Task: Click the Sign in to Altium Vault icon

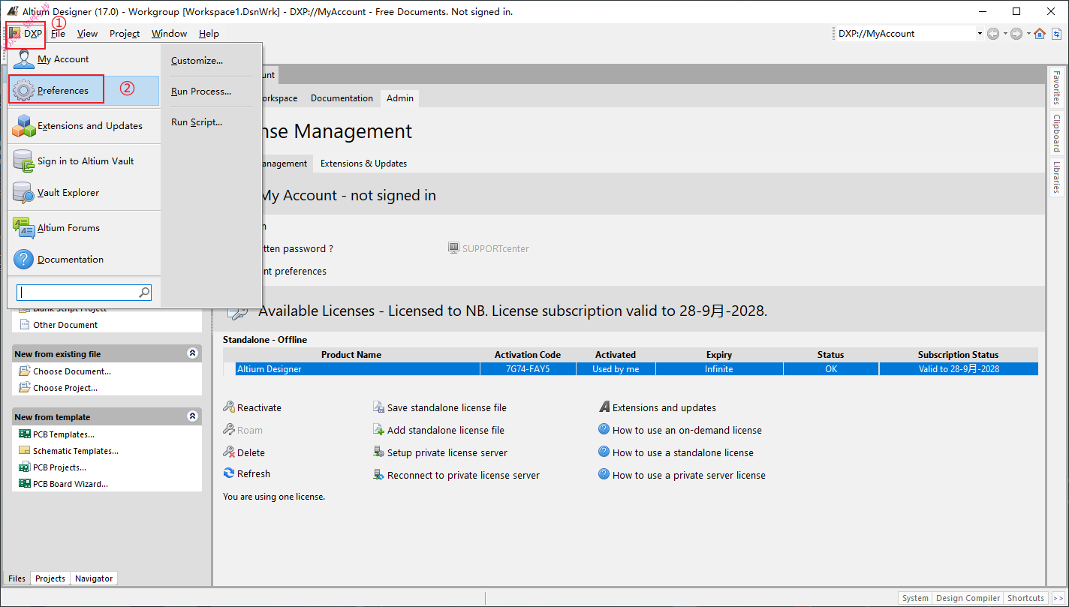Action: click(24, 161)
